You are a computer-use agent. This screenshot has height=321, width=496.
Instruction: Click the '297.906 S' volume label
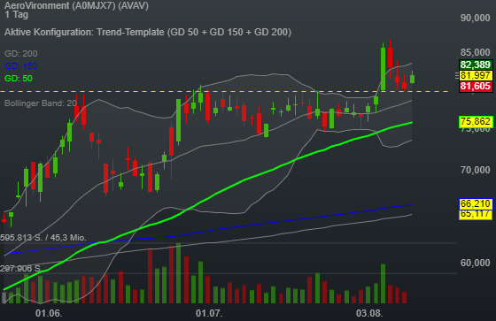20,269
